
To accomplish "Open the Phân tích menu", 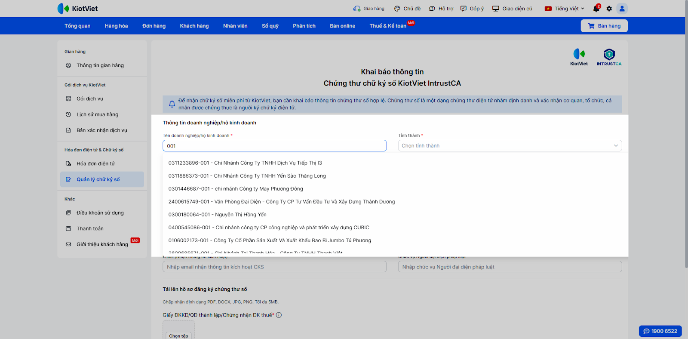I will point(304,26).
